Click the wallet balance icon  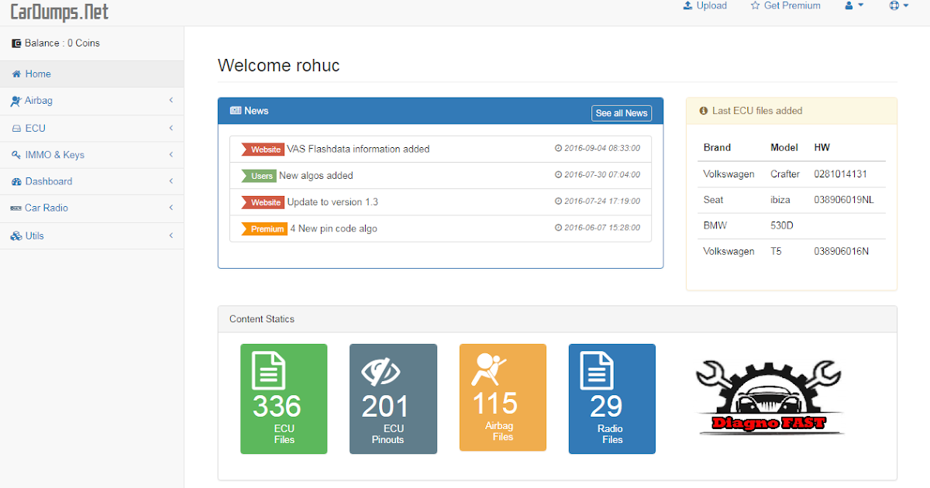click(16, 43)
